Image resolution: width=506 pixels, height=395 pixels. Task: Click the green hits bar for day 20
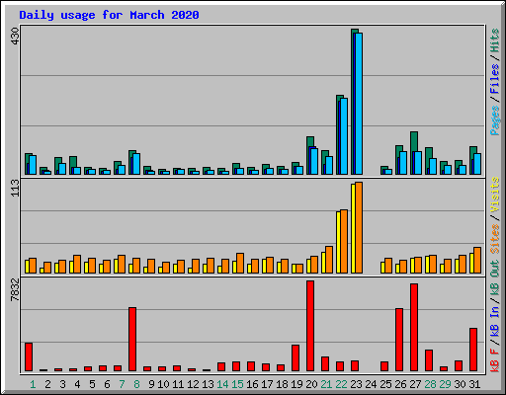(310, 141)
